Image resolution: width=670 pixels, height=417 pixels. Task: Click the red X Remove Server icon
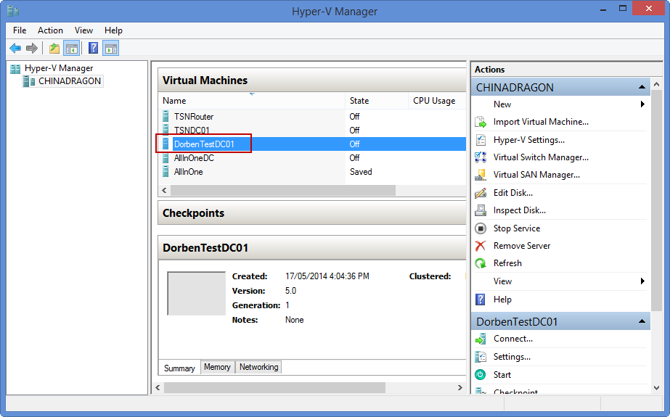[x=481, y=246]
